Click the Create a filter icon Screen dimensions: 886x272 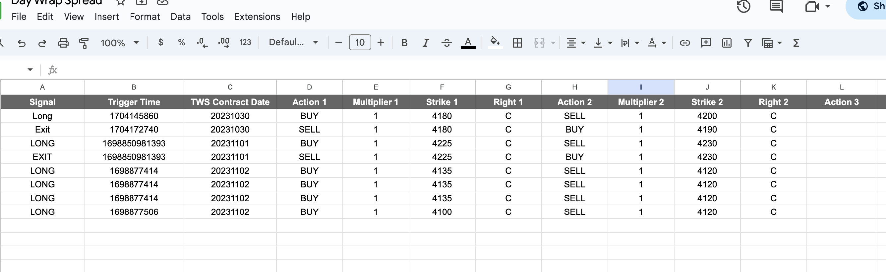[x=748, y=43]
